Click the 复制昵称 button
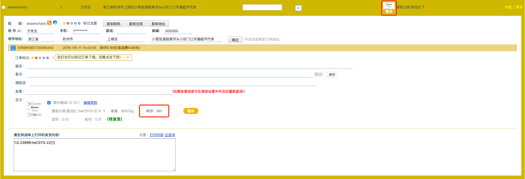525x179 pixels. tap(113, 24)
